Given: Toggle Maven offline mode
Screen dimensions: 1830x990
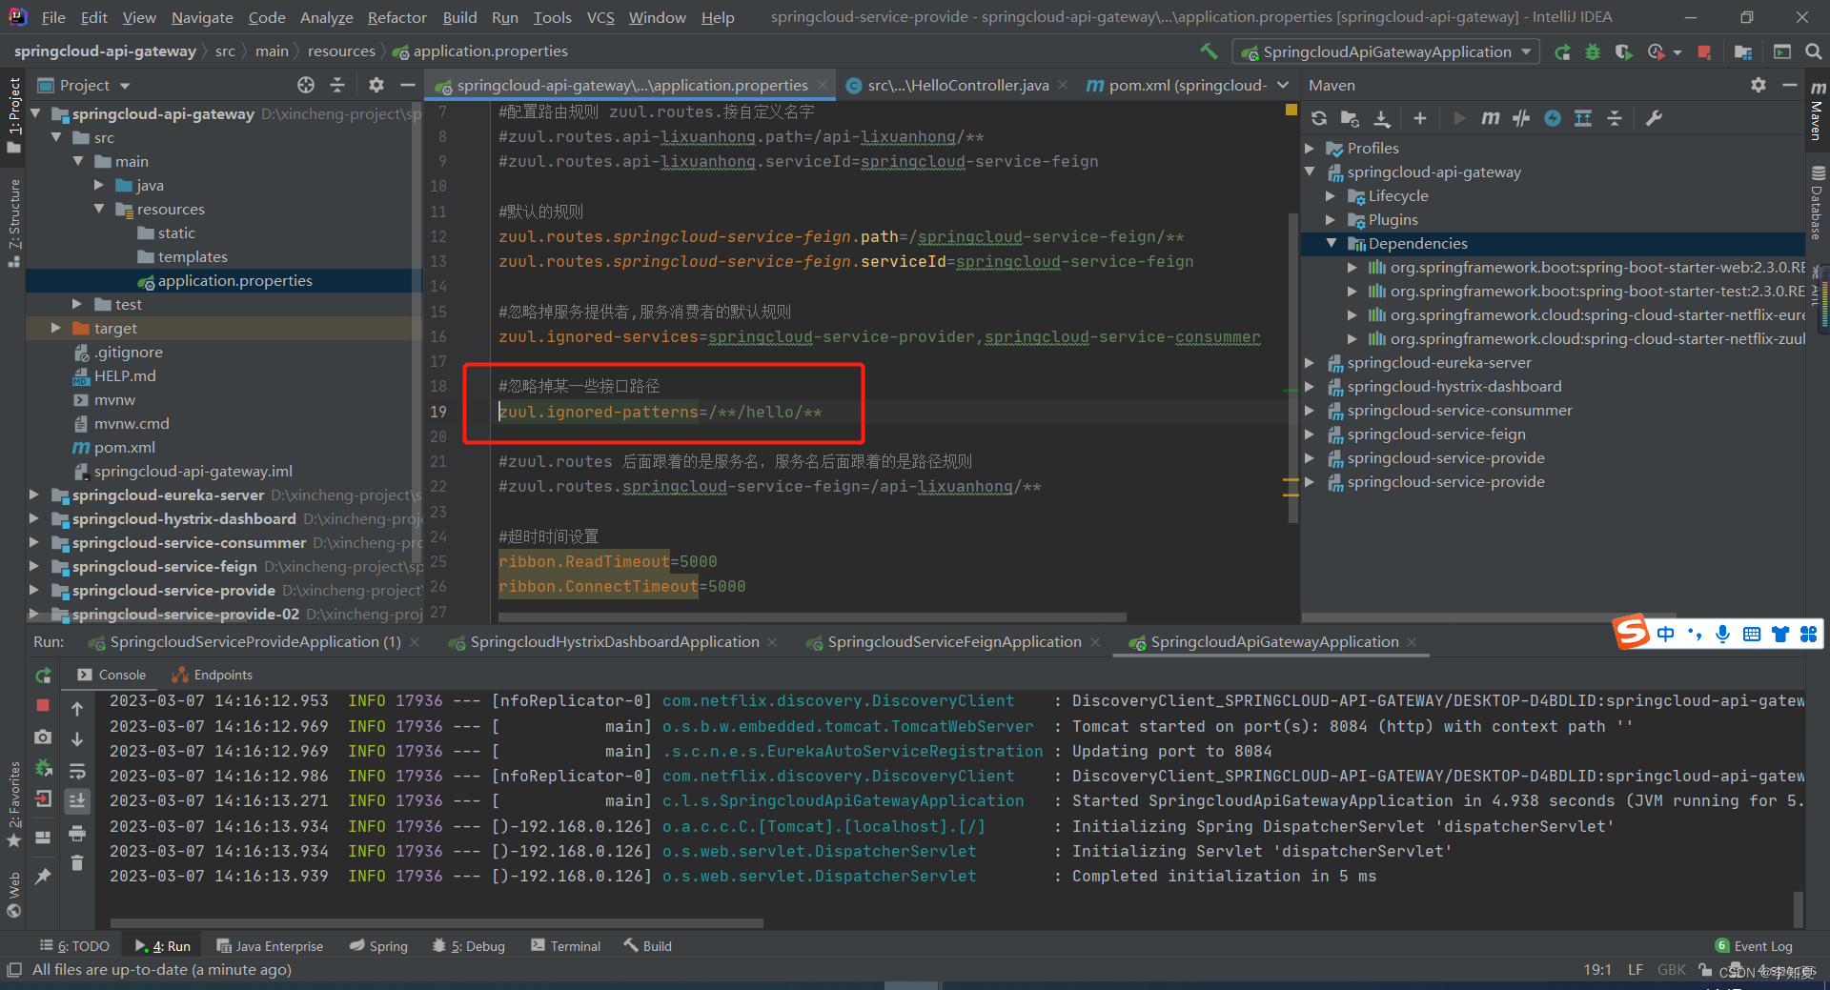Looking at the screenshot, I should [x=1521, y=118].
